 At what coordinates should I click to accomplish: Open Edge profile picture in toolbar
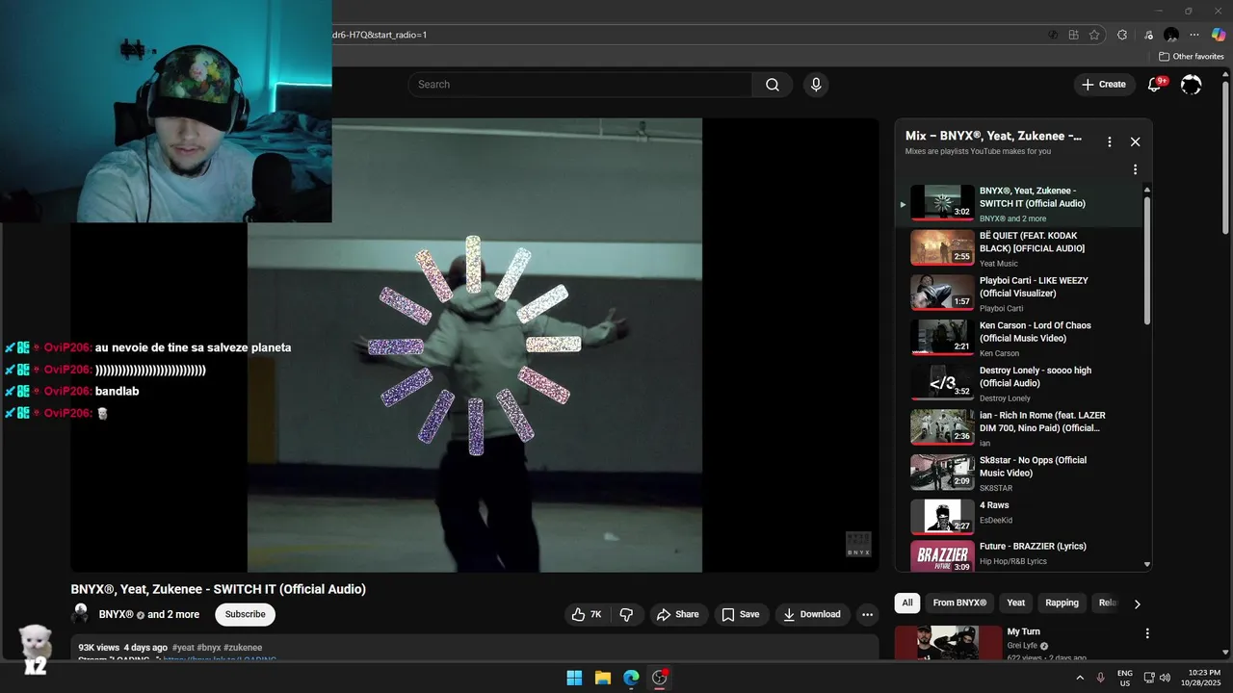pyautogui.click(x=1171, y=35)
